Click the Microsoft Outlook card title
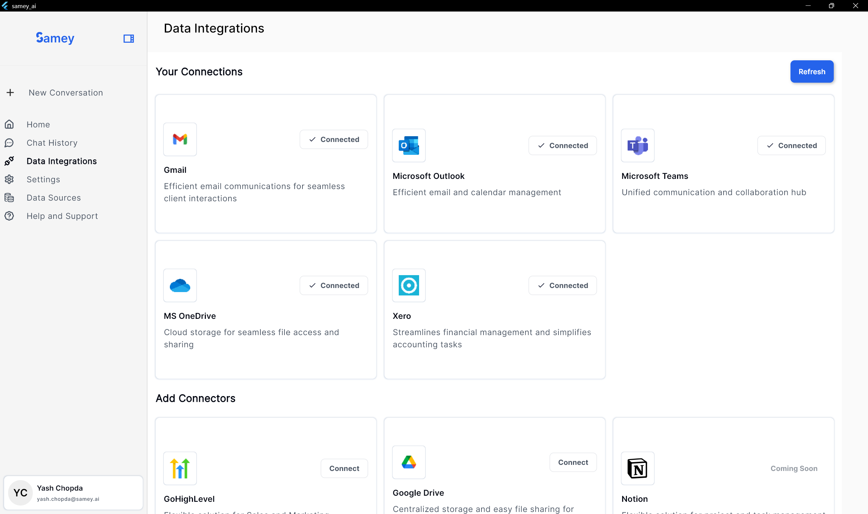 pyautogui.click(x=428, y=176)
